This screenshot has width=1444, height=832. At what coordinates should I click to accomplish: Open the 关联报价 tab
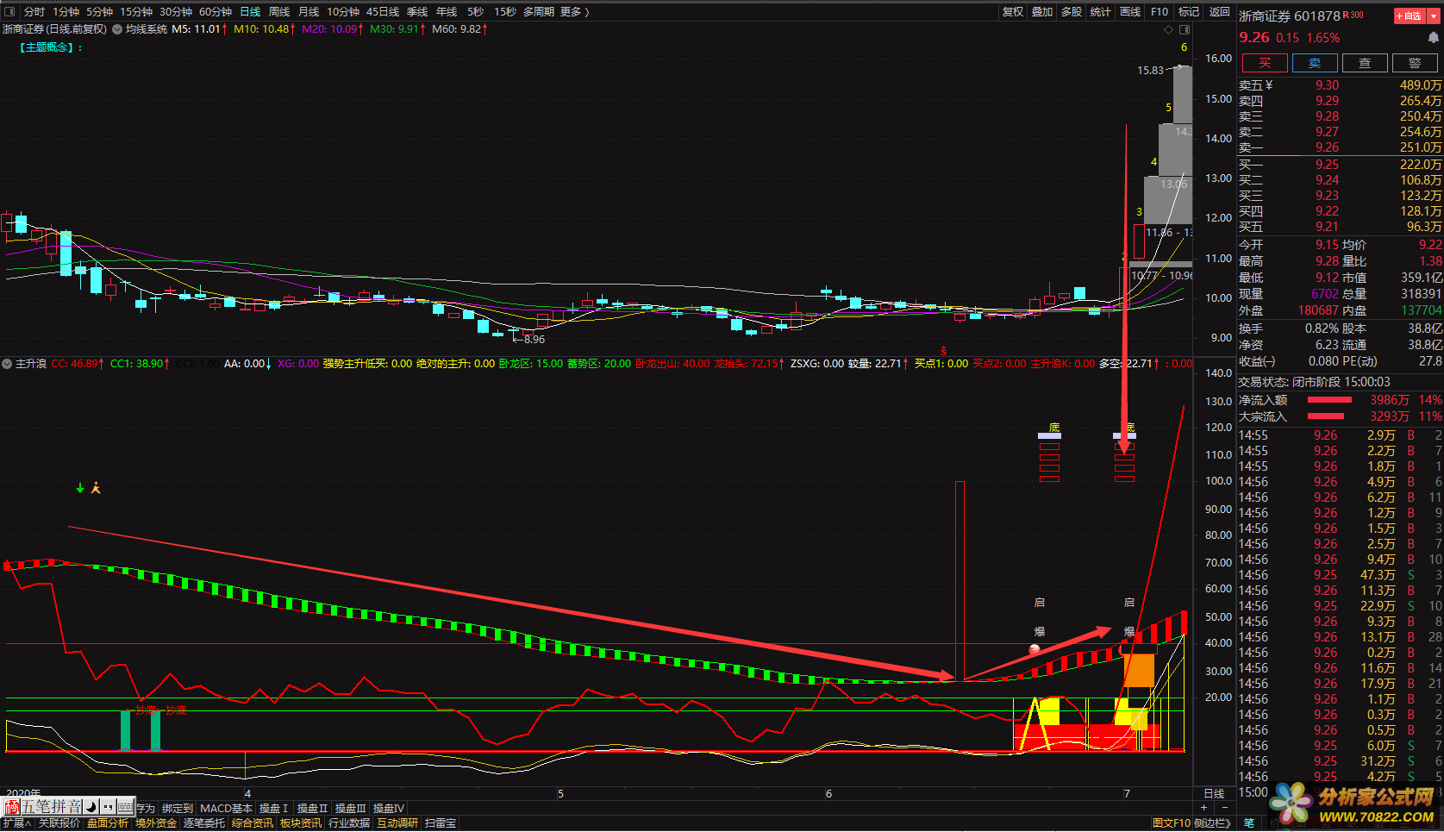[x=59, y=823]
